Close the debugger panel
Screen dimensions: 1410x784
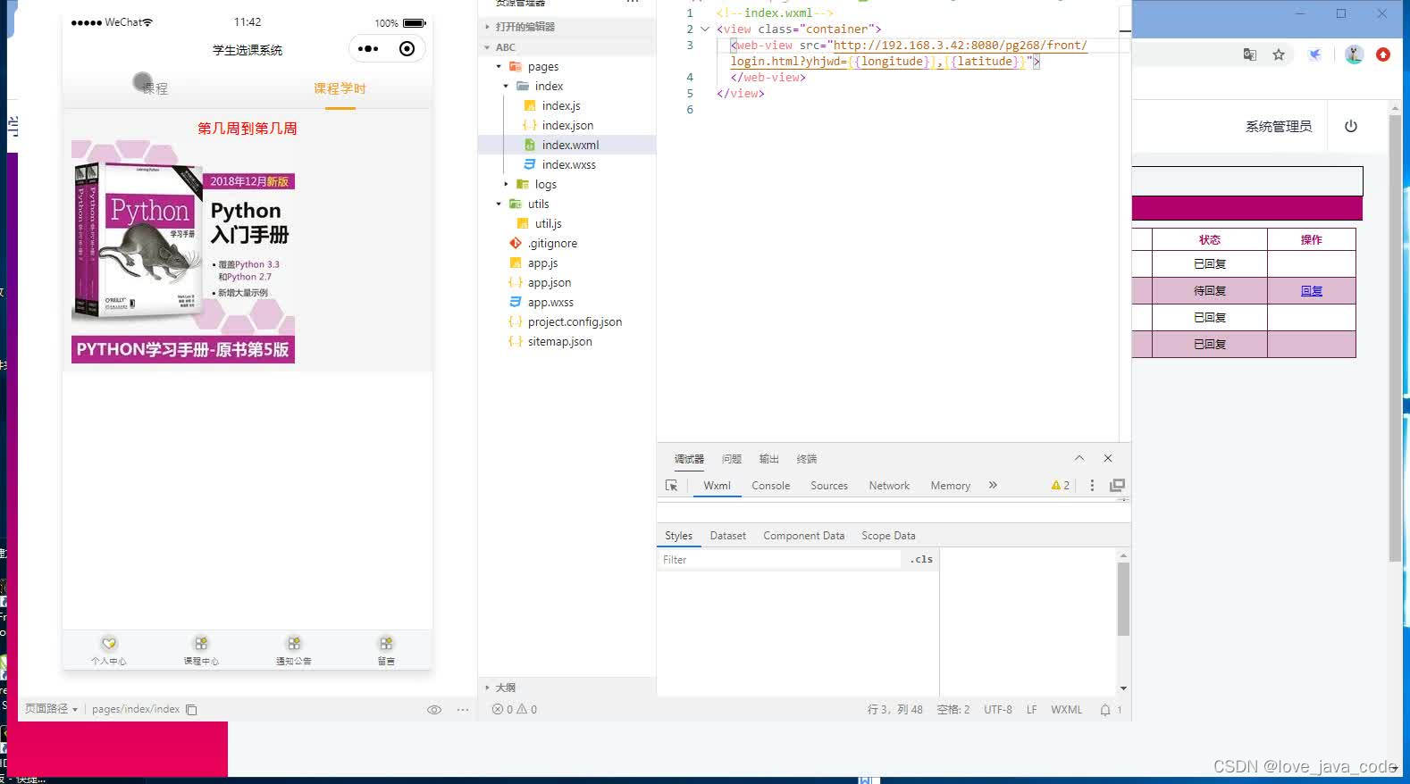click(x=1108, y=458)
